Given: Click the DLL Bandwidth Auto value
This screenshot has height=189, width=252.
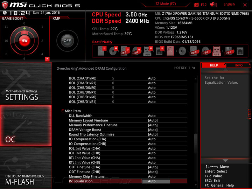Looking at the screenshot, I should [152, 116].
